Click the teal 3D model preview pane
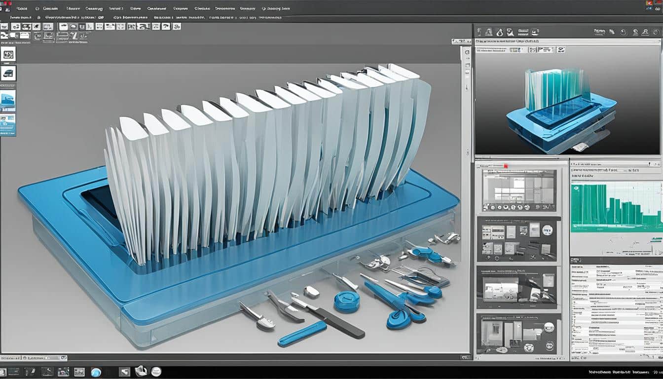 coord(567,105)
